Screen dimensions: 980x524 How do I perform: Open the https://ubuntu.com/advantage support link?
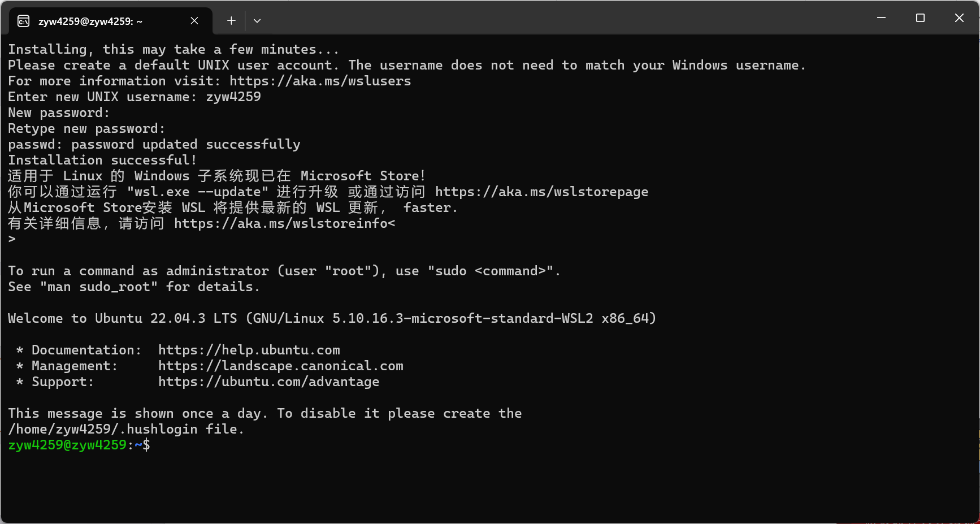269,382
